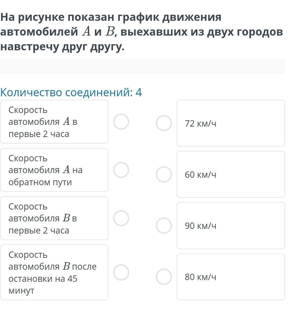The image size is (298, 326).
Task: Click the empty gray bar below the heading
Action: point(143,66)
